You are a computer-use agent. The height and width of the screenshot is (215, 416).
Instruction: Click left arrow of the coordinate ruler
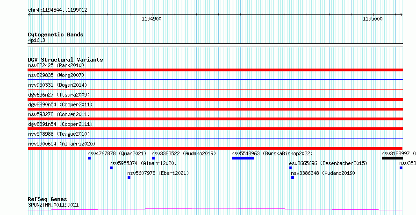click(x=29, y=14)
